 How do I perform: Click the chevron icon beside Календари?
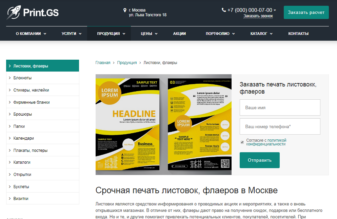point(10,138)
